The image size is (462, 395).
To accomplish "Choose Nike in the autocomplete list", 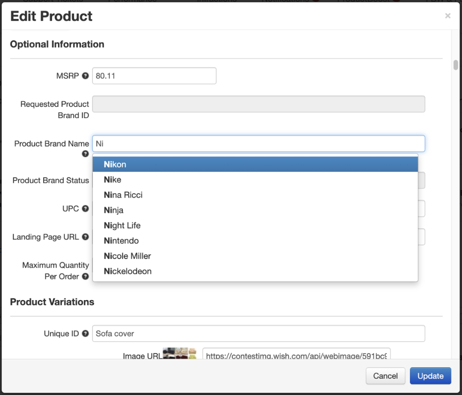I will coord(255,180).
